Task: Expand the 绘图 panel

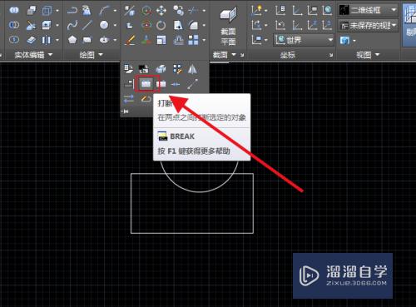Action: click(91, 55)
